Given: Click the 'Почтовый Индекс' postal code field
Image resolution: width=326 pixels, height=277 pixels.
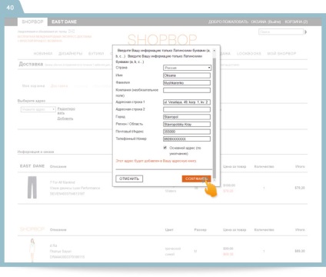Looking at the screenshot, I should tap(187, 132).
